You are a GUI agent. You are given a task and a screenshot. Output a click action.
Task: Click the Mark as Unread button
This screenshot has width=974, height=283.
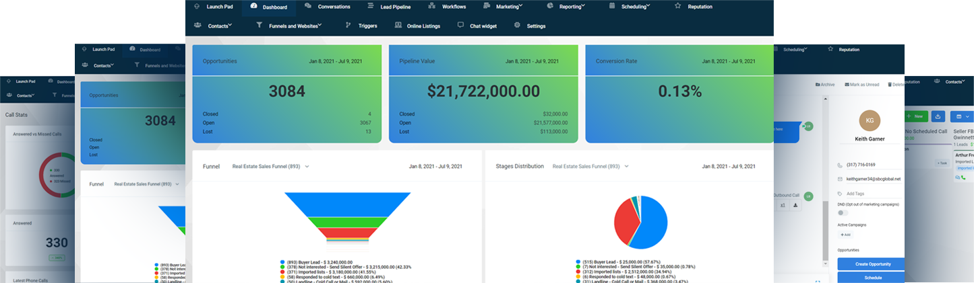point(861,85)
